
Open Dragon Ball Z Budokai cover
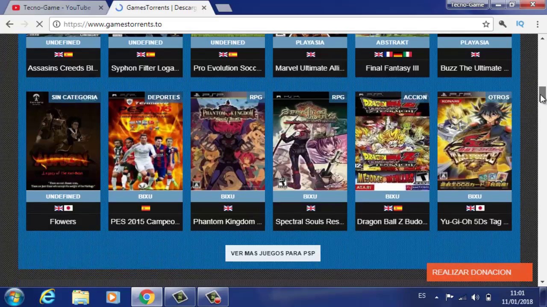[x=392, y=141]
